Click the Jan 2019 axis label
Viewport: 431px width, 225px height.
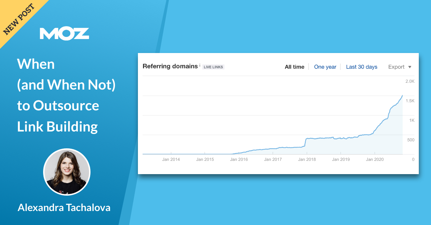(341, 159)
